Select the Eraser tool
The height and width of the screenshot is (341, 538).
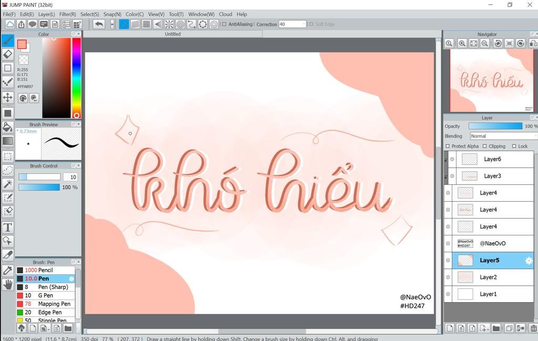(x=8, y=54)
